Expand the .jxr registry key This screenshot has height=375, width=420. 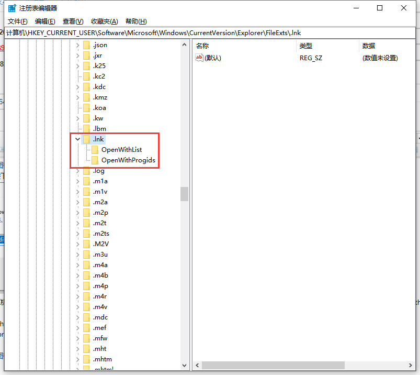78,56
